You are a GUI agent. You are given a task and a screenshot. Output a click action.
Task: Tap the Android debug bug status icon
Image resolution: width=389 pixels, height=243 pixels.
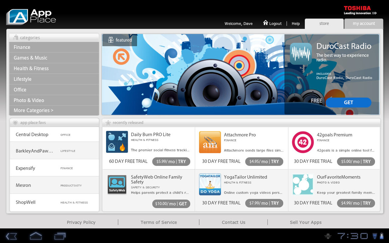point(328,236)
